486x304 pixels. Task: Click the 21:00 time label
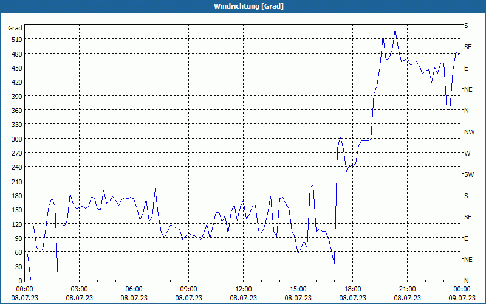coord(407,289)
